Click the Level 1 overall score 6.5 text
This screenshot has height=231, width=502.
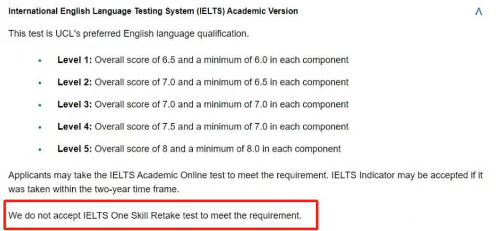135,60
